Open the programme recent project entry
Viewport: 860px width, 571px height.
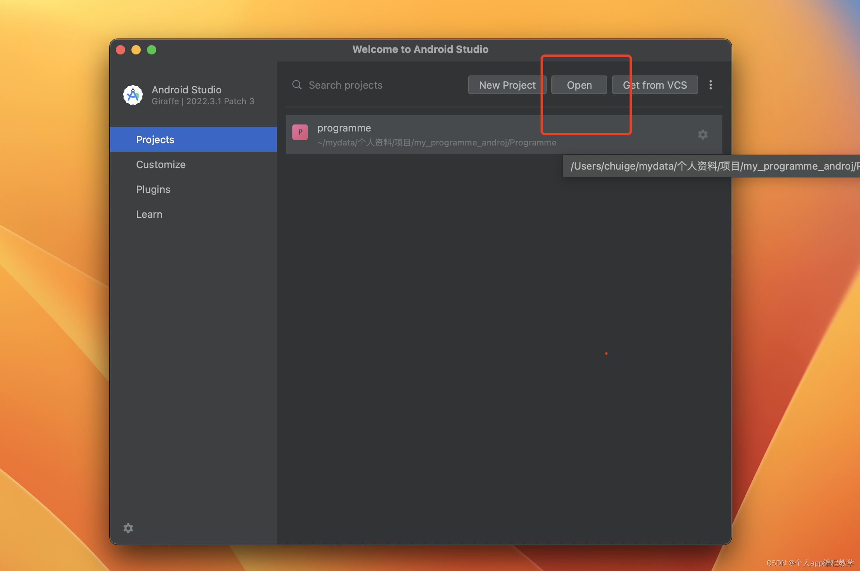pyautogui.click(x=504, y=135)
